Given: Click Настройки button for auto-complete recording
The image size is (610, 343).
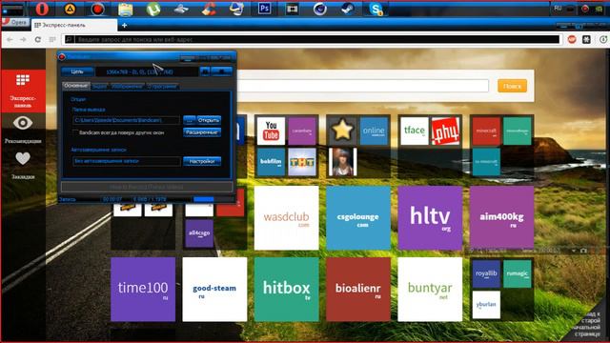Looking at the screenshot, I should coord(202,161).
